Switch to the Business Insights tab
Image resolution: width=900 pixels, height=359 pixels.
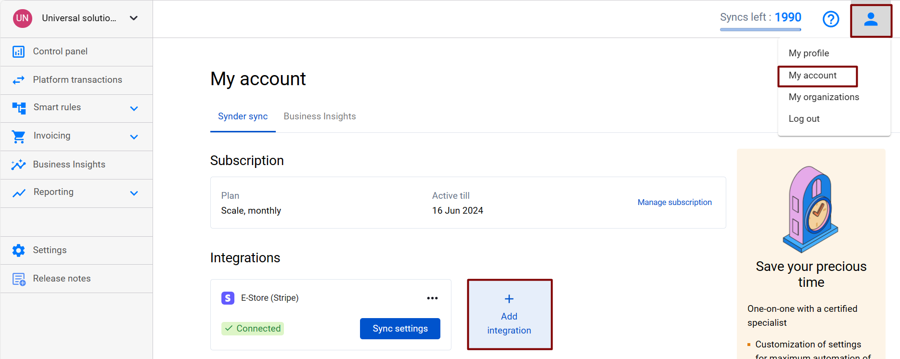[320, 116]
